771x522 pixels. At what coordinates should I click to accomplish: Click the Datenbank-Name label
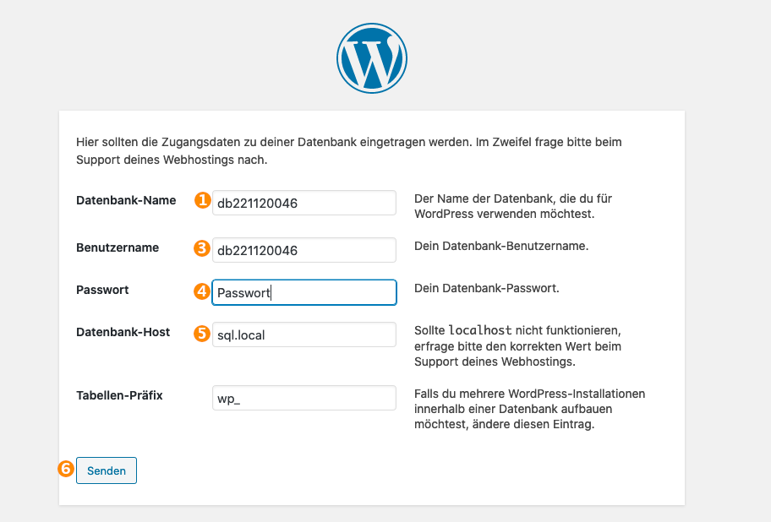tap(126, 200)
